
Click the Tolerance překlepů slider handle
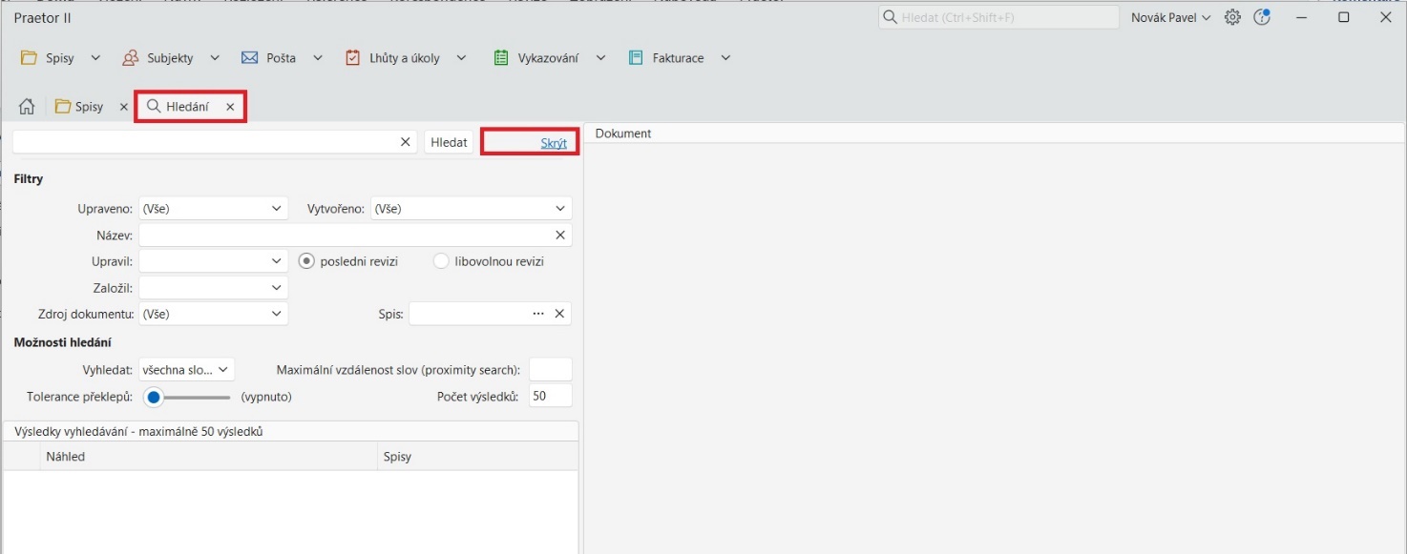point(153,397)
